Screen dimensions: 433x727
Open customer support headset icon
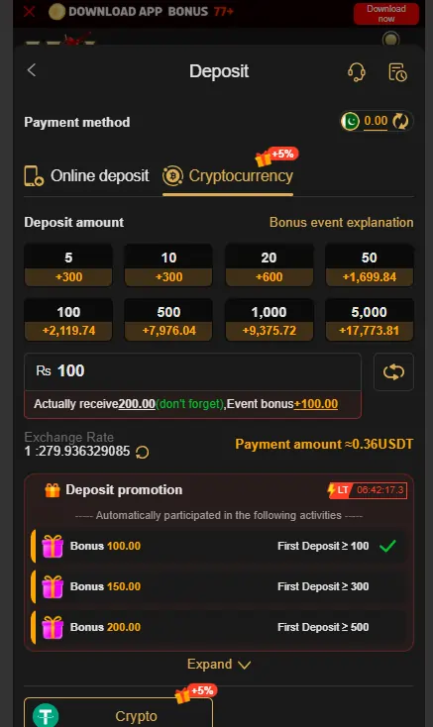pyautogui.click(x=356, y=72)
